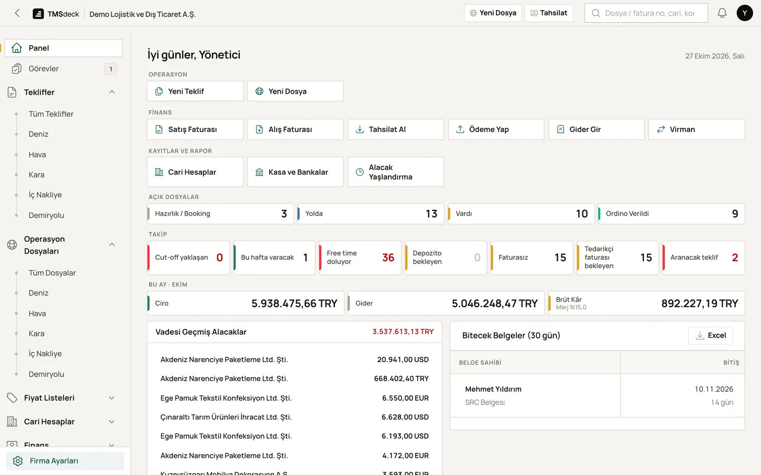Click the Firma Ayarları gear icon
Screen dimensions: 761x475
18,461
